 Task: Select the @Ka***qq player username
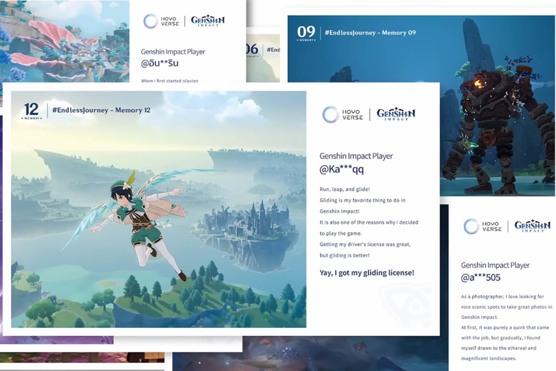tap(341, 169)
